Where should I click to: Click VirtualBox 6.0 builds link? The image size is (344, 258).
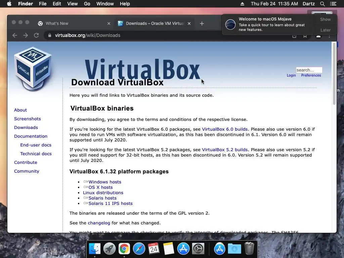click(225, 129)
